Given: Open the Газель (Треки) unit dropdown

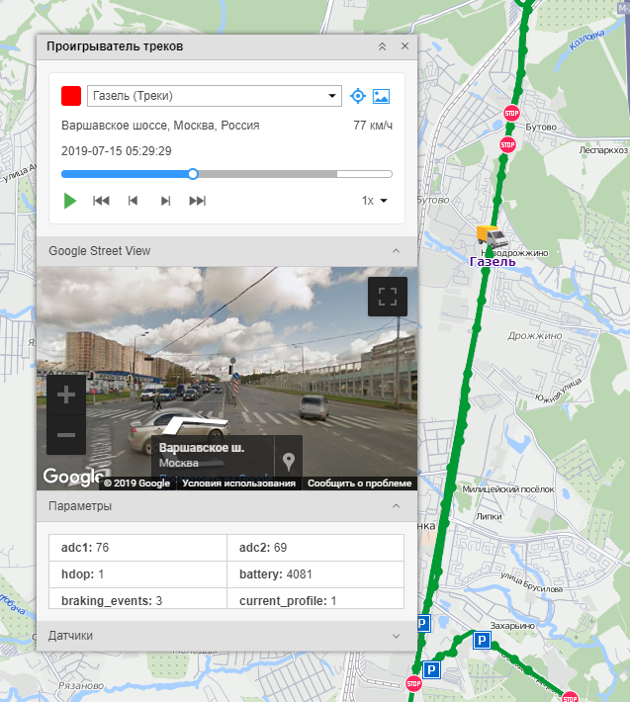Looking at the screenshot, I should tap(214, 96).
